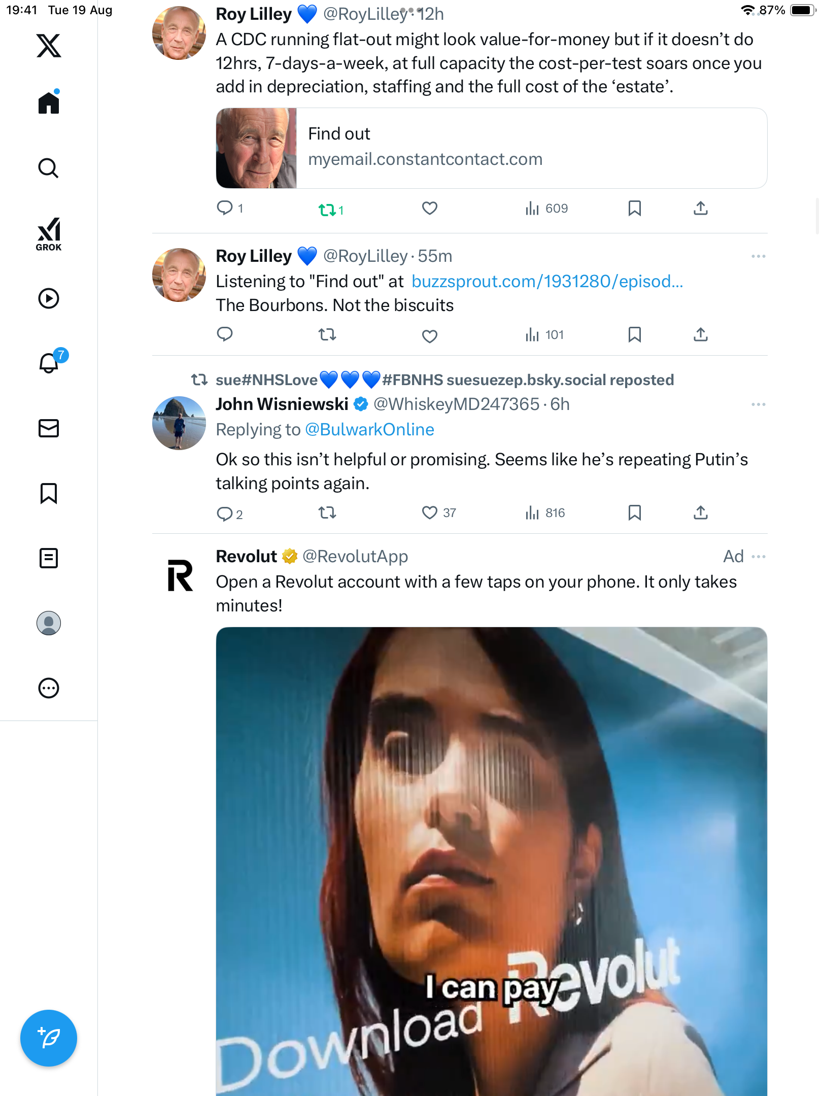Open more options on Revolut ad

(759, 557)
